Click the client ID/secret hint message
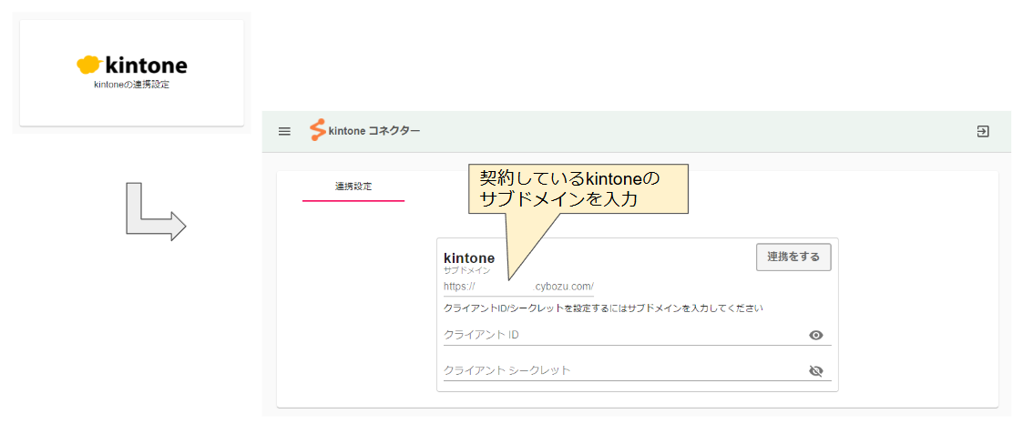Screen dimensions: 1023x424 (603, 308)
